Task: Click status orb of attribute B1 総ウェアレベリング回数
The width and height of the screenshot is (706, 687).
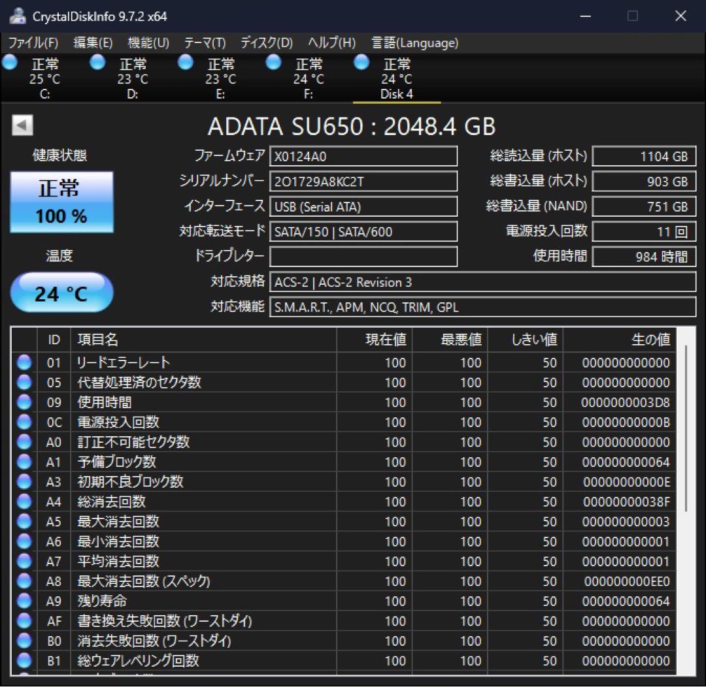Action: [24, 660]
